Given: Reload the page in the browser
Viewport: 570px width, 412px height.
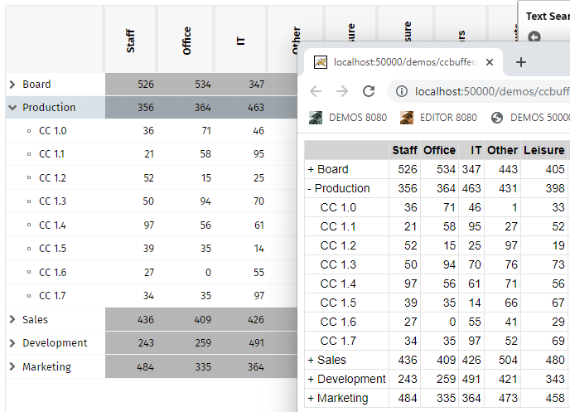Looking at the screenshot, I should click(369, 92).
